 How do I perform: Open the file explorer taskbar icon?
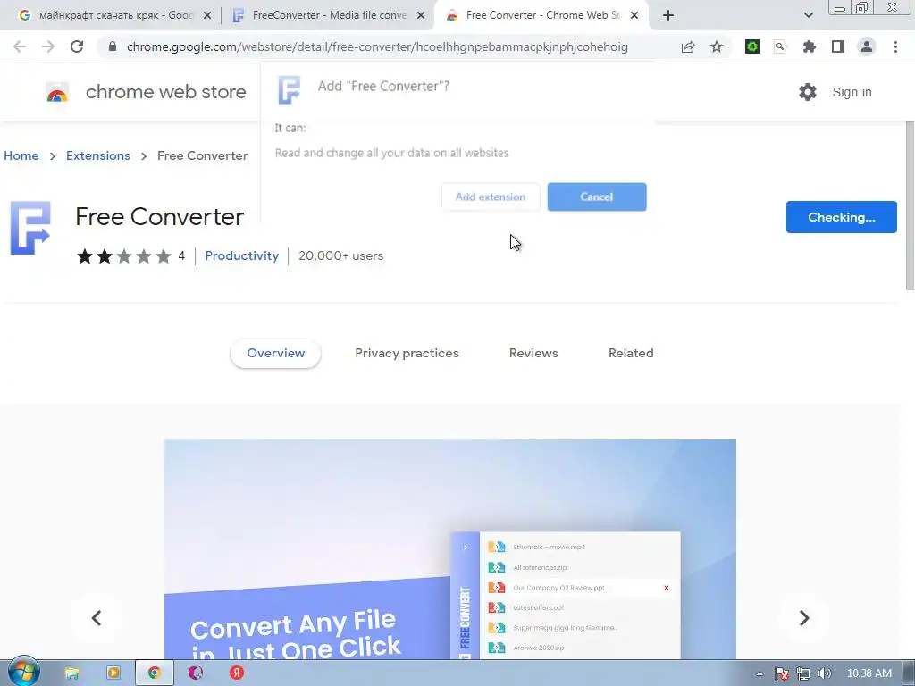(x=71, y=673)
